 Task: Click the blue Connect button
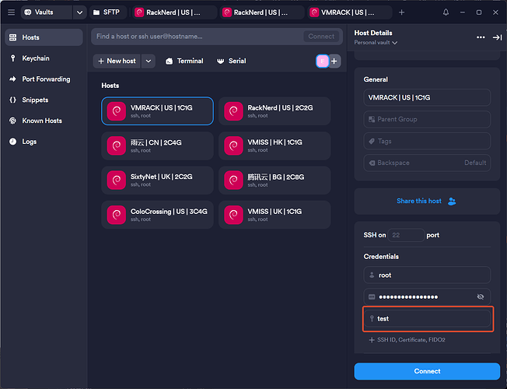[x=427, y=371]
